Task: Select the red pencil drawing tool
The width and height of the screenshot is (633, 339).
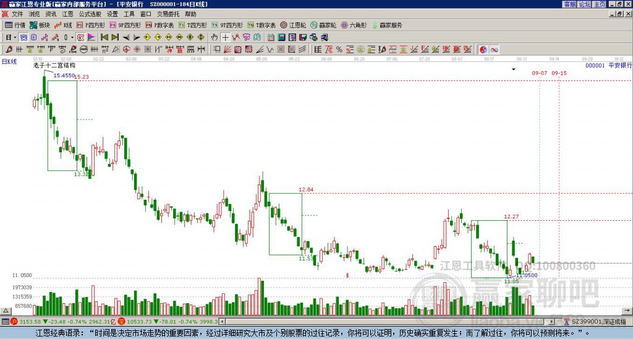Action: pos(9,49)
